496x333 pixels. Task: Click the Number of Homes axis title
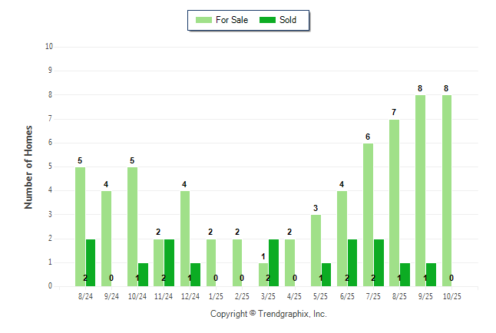click(x=28, y=166)
